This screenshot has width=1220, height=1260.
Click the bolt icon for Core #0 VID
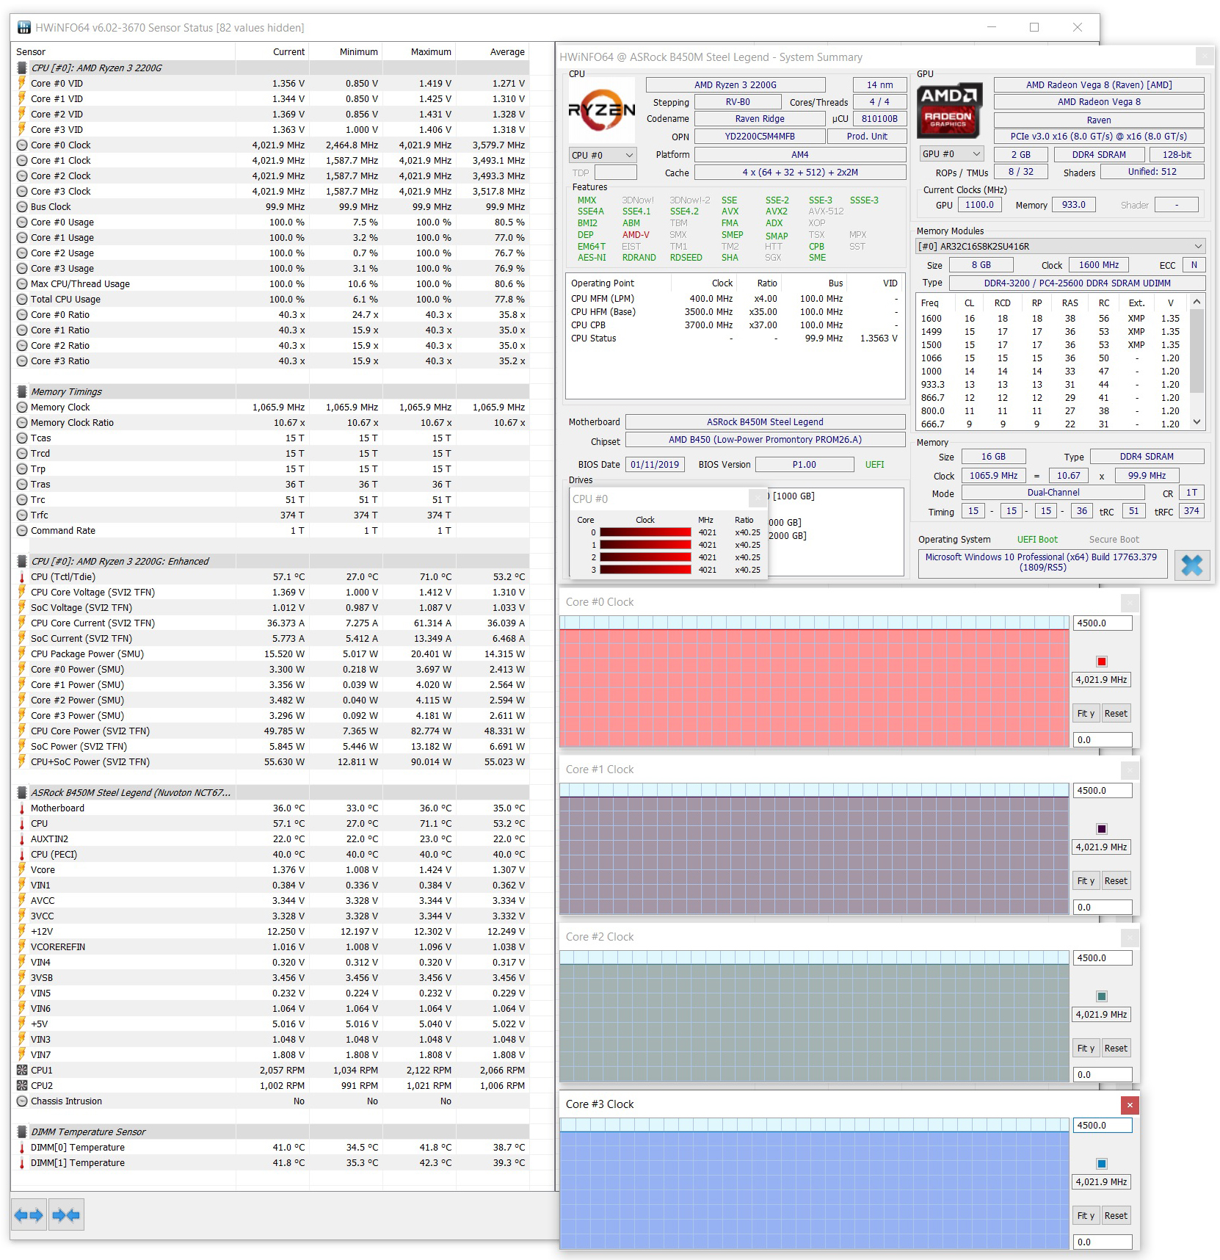[22, 83]
